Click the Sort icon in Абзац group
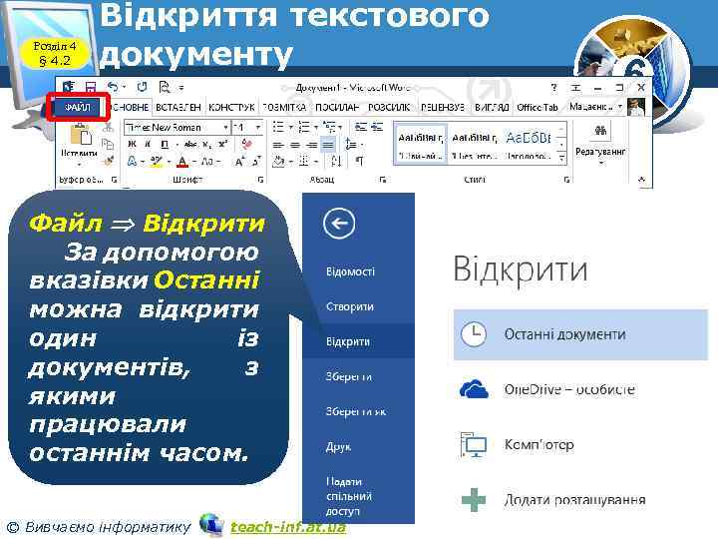Image resolution: width=718 pixels, height=539 pixels. click(336, 161)
